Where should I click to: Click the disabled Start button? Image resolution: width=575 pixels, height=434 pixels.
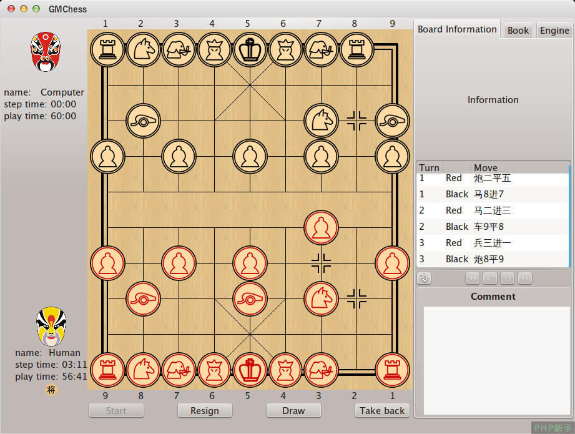[116, 410]
